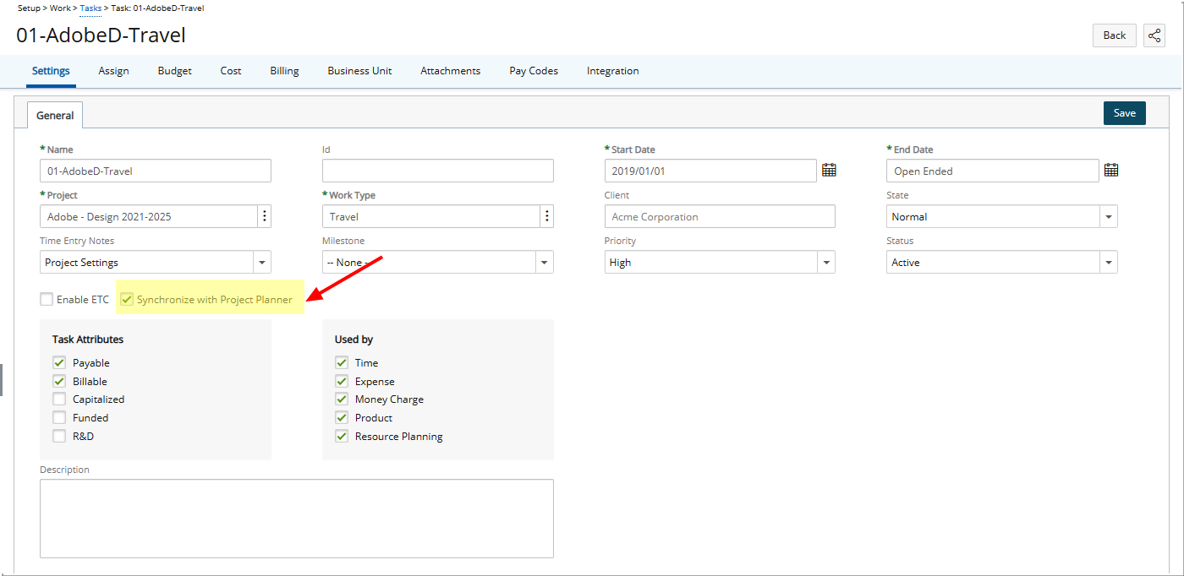Select the General sub-tab
Viewport: 1184px width, 576px height.
click(x=55, y=115)
